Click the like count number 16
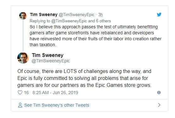 pyautogui.click(x=26, y=93)
